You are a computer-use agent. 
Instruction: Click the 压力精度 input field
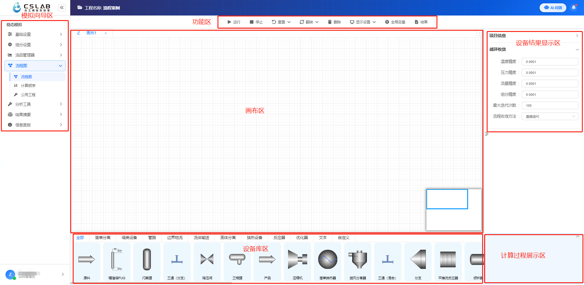point(550,73)
